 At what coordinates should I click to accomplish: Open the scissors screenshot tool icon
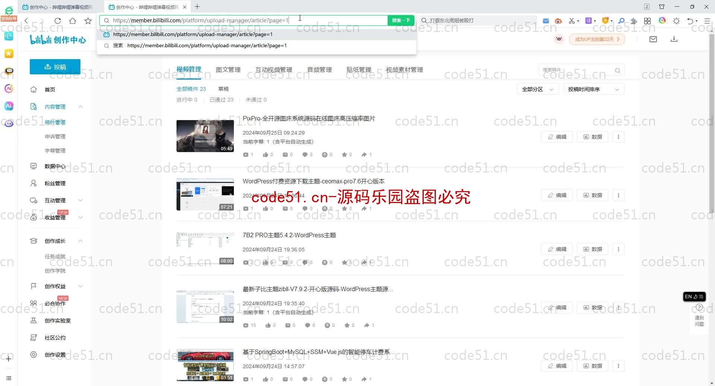click(571, 21)
